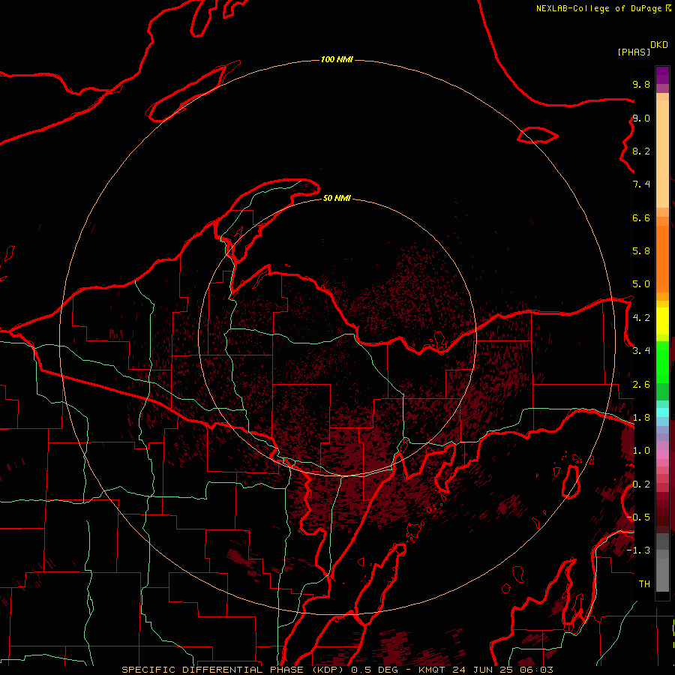Click the 50 NMI range ring label
Screen dimensions: 675x675
click(x=337, y=198)
